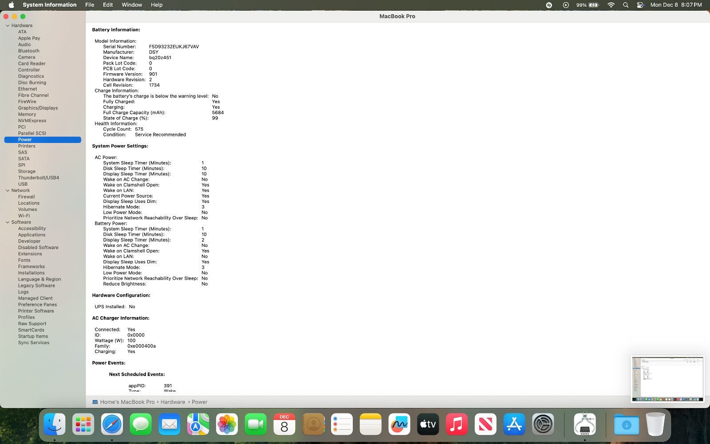The height and width of the screenshot is (444, 710).
Task: Select NVMExpress in the sidebar
Action: (32, 121)
